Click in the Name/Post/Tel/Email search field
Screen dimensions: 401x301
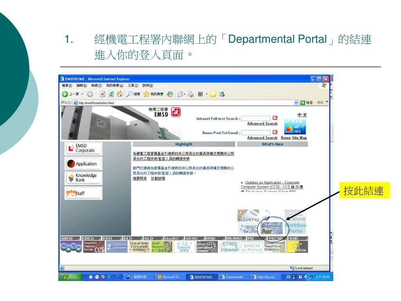[x=256, y=132]
